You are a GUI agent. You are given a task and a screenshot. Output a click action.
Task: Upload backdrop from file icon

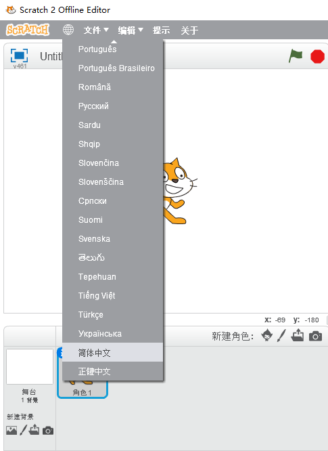tap(34, 430)
